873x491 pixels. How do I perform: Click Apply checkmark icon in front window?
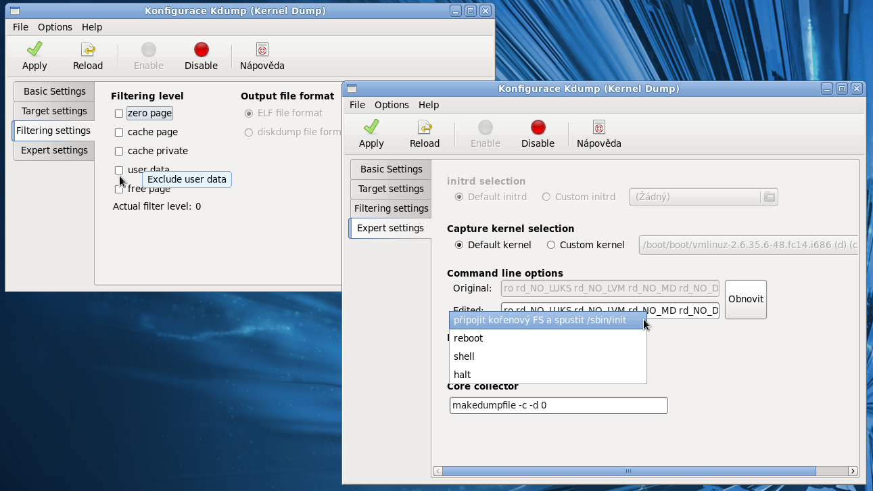[x=371, y=127]
